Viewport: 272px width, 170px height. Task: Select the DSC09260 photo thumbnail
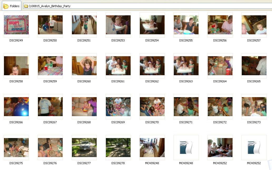pos(84,66)
